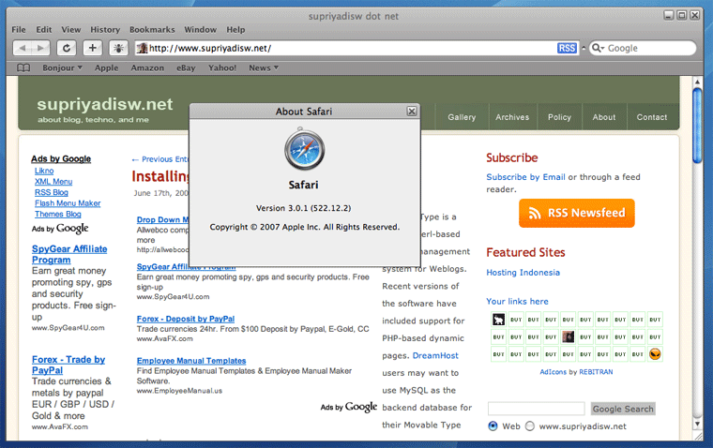
Task: Open the Apple bookmark
Action: tap(106, 67)
